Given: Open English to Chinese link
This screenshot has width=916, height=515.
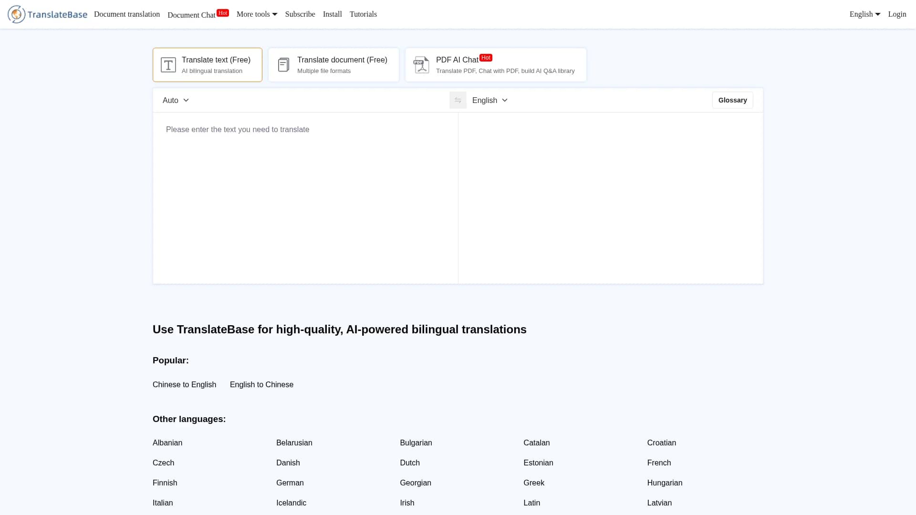Looking at the screenshot, I should coord(261,384).
